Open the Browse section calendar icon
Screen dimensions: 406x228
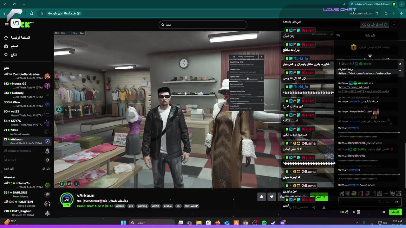click(6, 46)
